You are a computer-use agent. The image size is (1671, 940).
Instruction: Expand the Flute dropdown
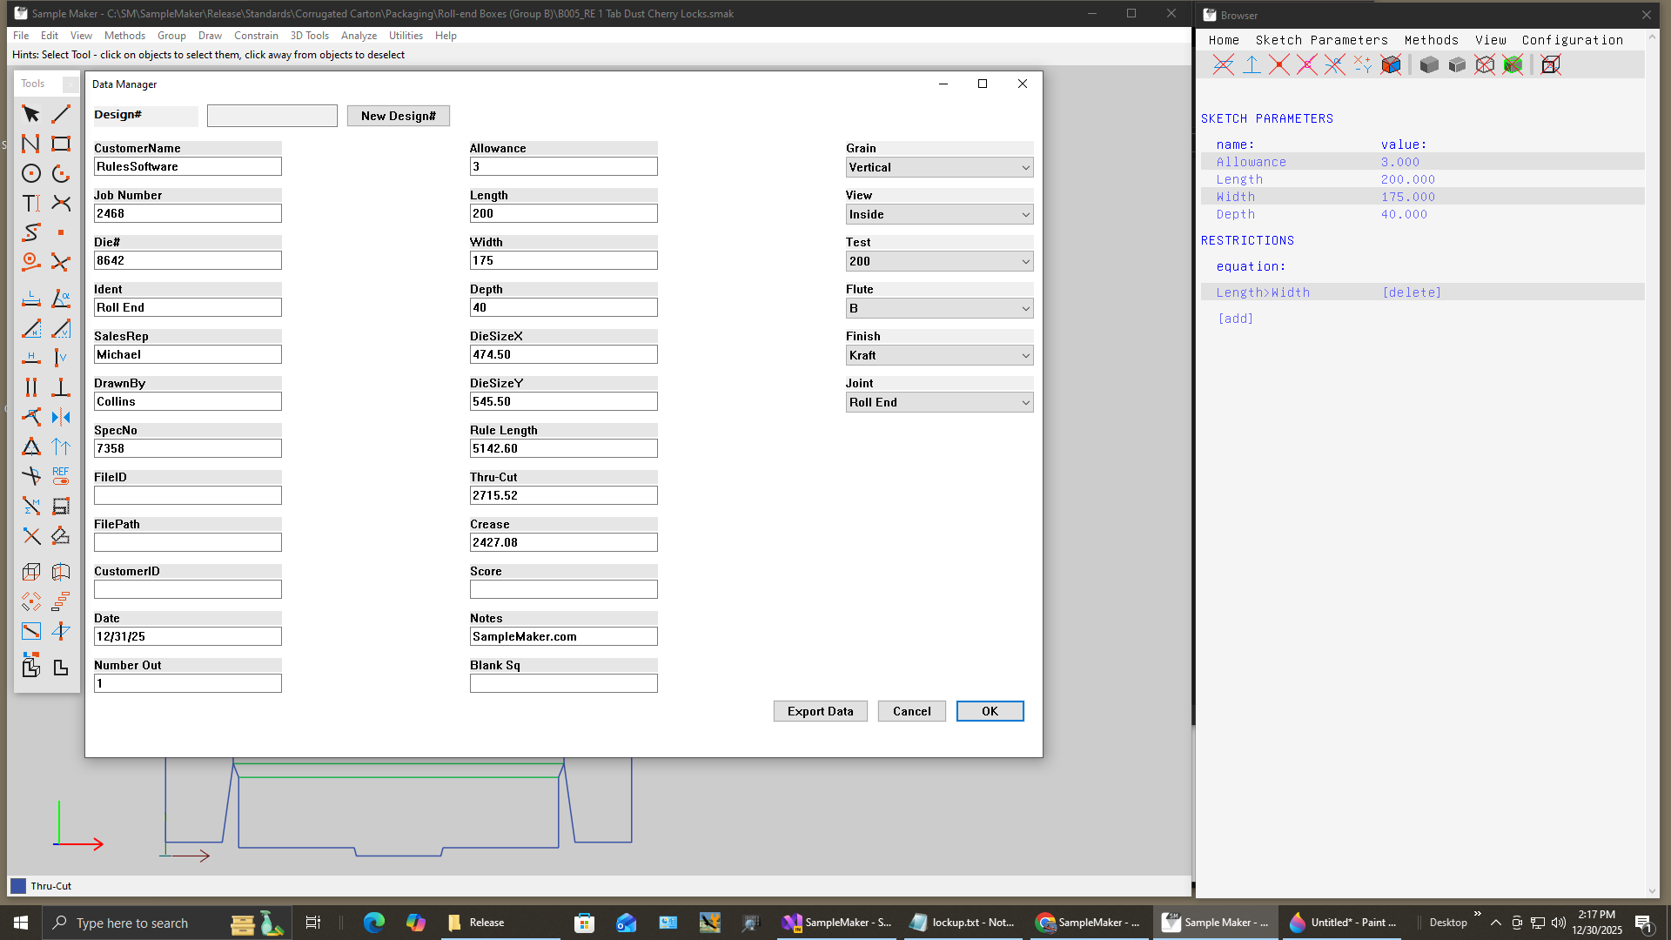point(939,308)
